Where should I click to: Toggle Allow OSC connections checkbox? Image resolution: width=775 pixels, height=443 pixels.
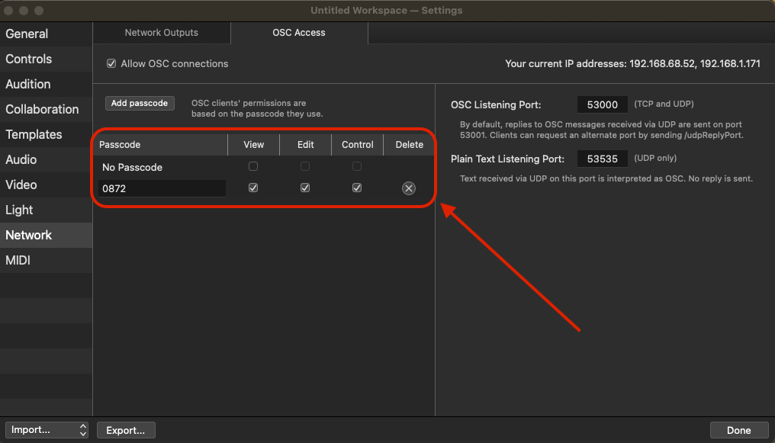click(x=111, y=64)
